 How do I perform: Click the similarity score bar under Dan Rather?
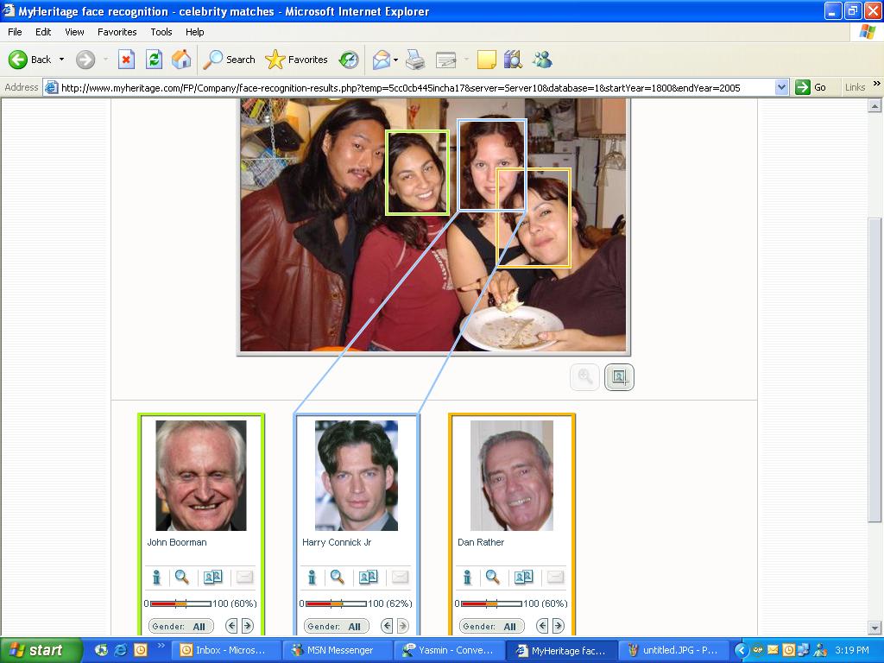click(491, 603)
